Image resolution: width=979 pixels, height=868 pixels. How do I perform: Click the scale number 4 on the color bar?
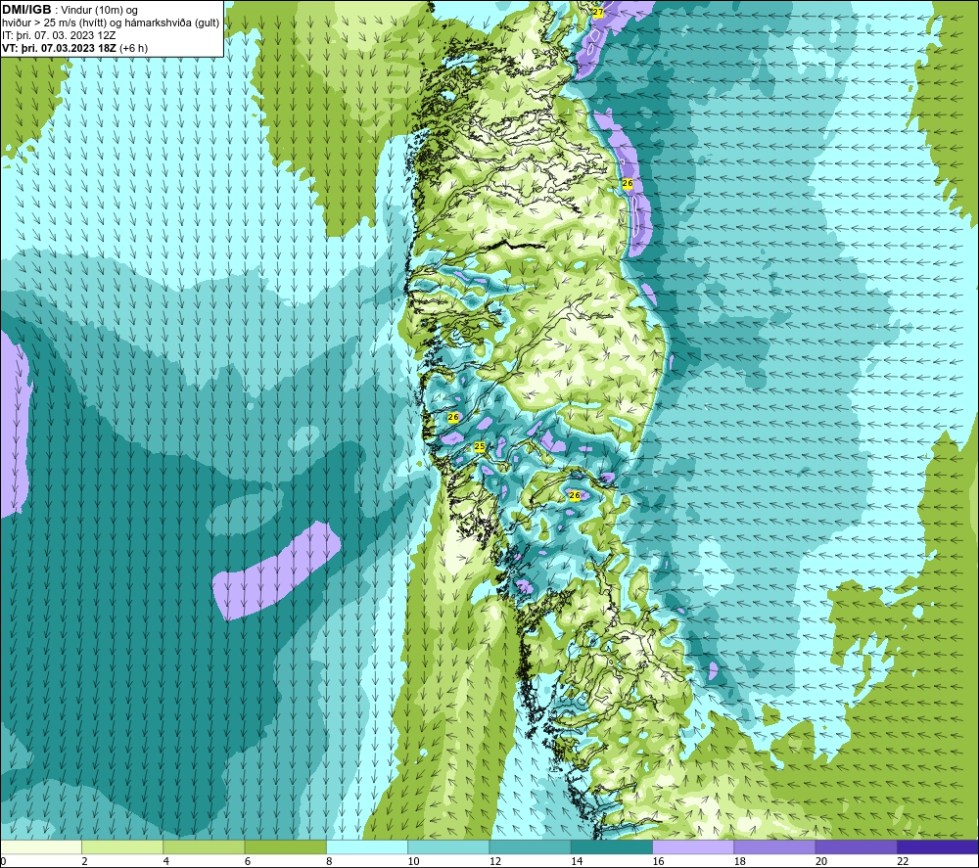166,862
